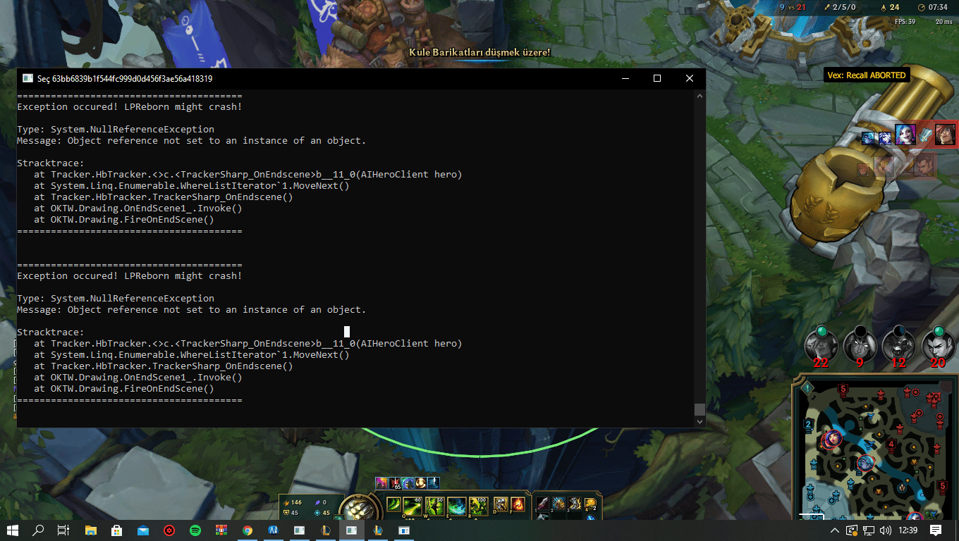
Task: Activate the W ability icon
Action: coord(435,506)
